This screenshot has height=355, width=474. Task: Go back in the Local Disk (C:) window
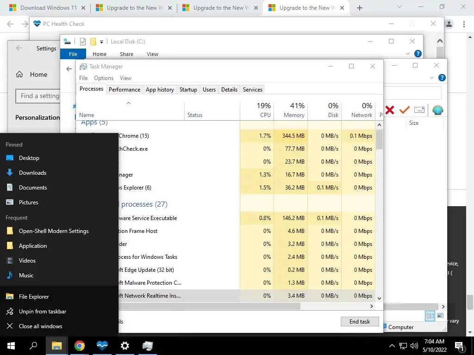tap(69, 69)
